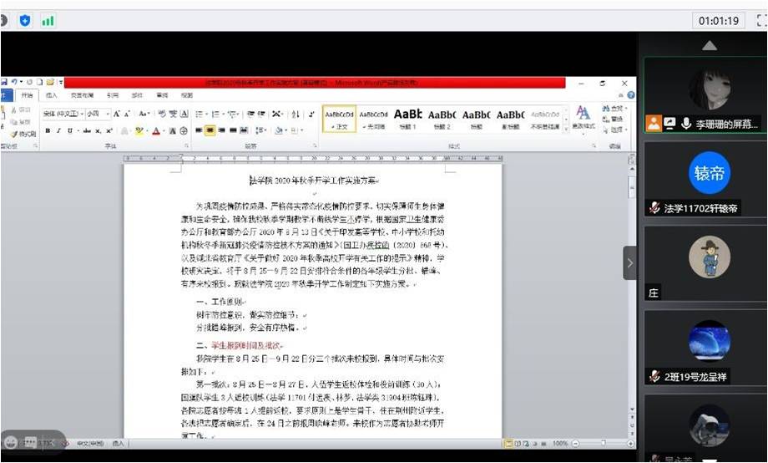Toggle subscript formatting
This screenshot has height=463, width=768.
[x=98, y=131]
